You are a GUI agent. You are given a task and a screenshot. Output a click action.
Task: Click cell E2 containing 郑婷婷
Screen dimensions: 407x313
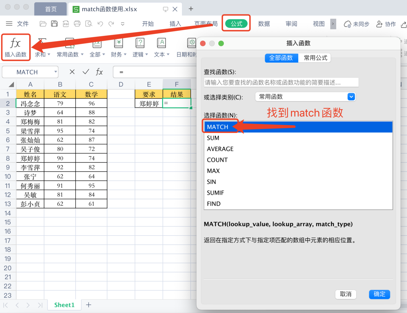[149, 103]
